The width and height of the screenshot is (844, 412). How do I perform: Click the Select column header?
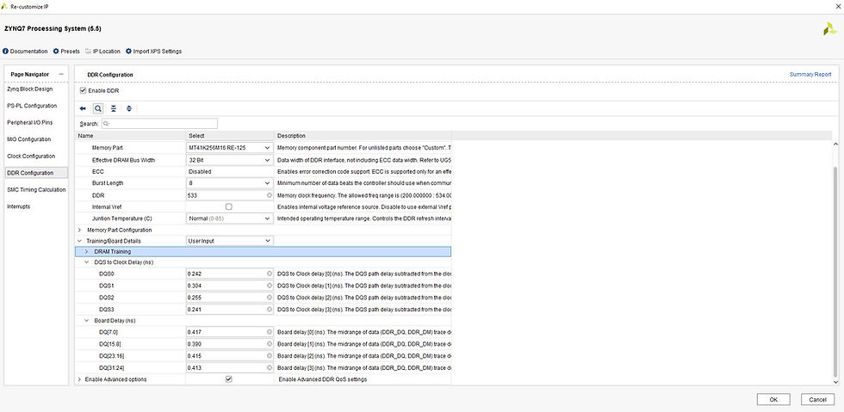point(231,136)
